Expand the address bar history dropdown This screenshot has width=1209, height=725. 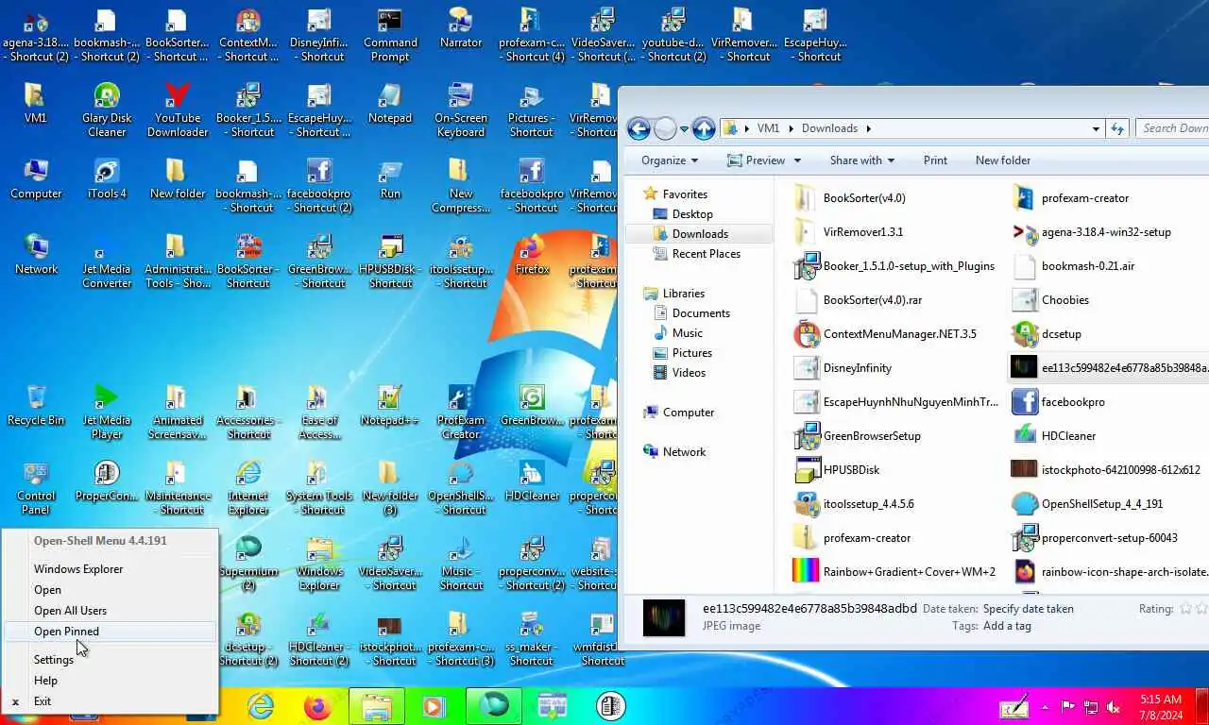tap(1096, 128)
